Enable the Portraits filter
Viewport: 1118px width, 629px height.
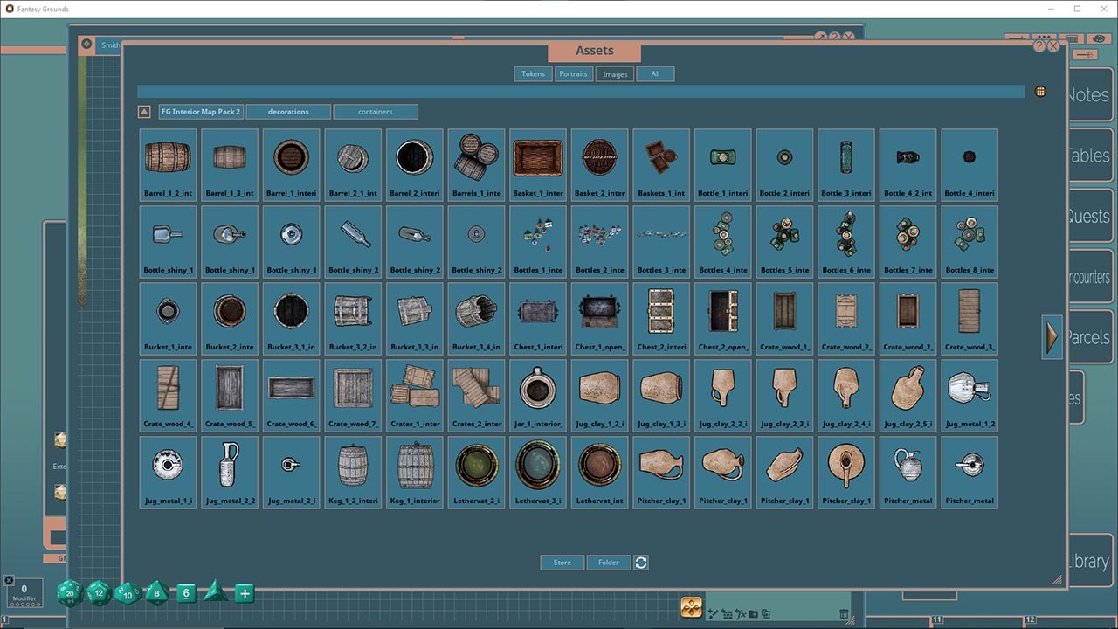(573, 73)
